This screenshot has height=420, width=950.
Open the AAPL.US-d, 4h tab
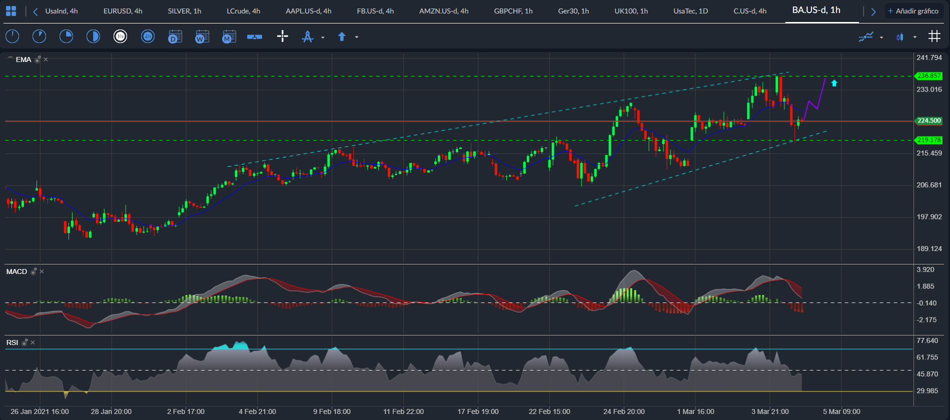[309, 11]
